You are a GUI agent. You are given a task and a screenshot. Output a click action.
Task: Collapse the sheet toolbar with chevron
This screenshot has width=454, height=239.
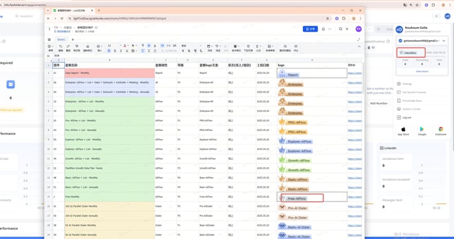click(359, 46)
